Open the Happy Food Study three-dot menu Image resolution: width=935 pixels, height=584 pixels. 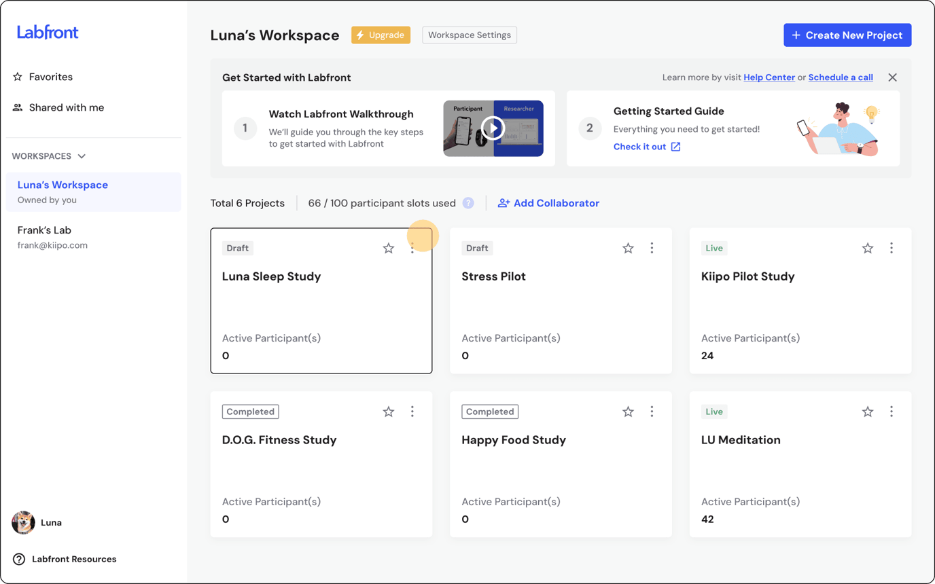(x=652, y=411)
